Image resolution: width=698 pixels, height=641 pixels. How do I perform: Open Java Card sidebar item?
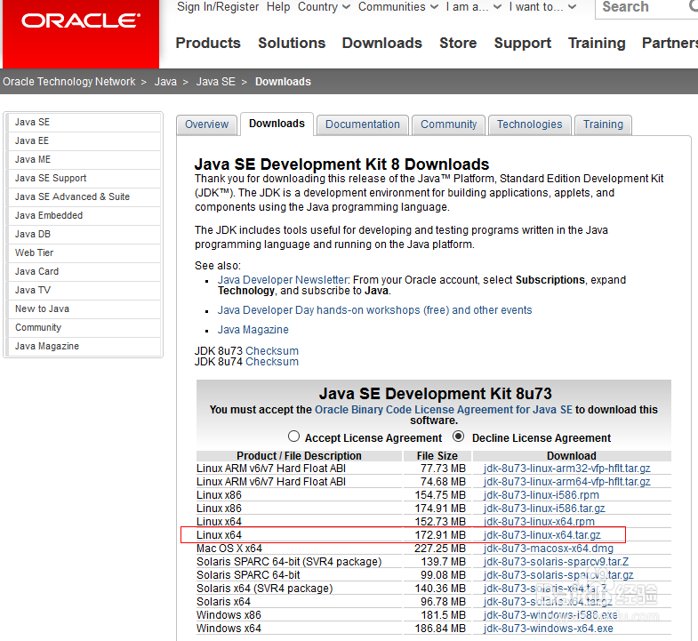pos(84,271)
